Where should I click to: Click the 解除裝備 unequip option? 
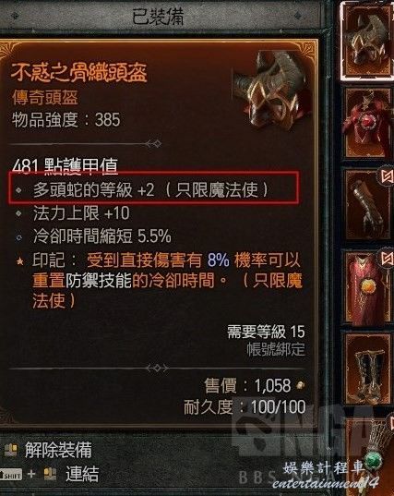coord(58,450)
